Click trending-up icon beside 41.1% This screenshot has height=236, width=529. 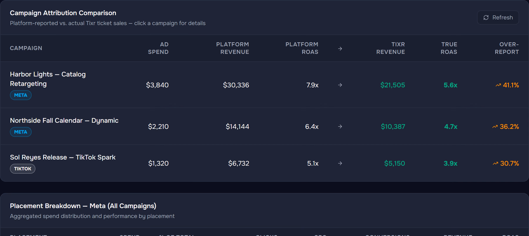(x=498, y=85)
